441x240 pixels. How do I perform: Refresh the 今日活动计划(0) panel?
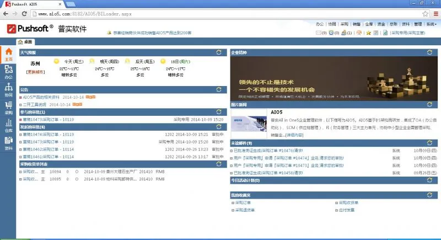click(429, 180)
